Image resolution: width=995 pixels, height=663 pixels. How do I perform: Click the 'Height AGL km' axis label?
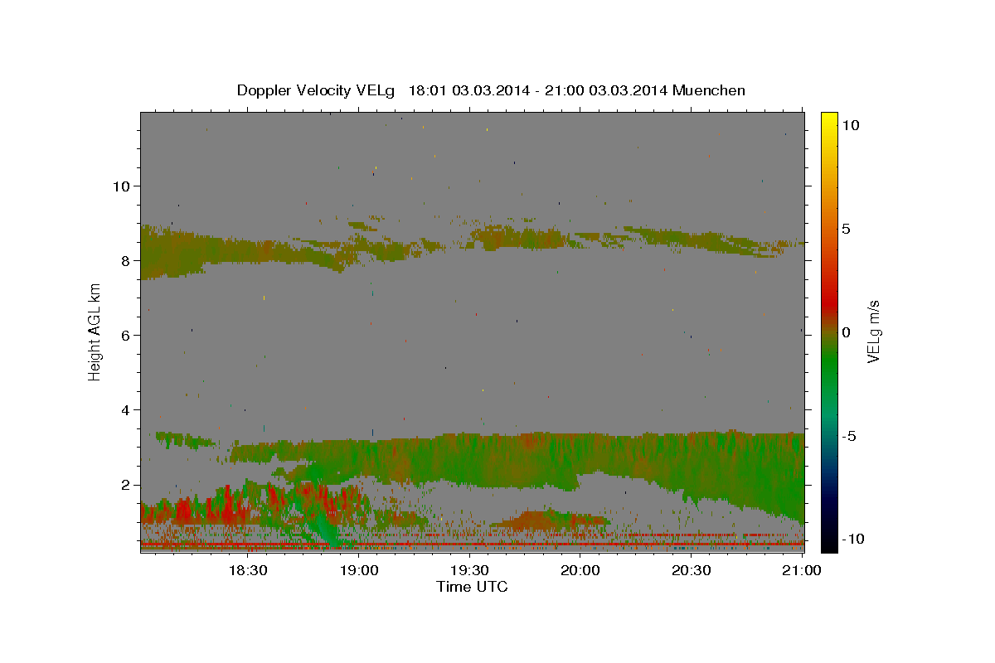pyautogui.click(x=95, y=331)
